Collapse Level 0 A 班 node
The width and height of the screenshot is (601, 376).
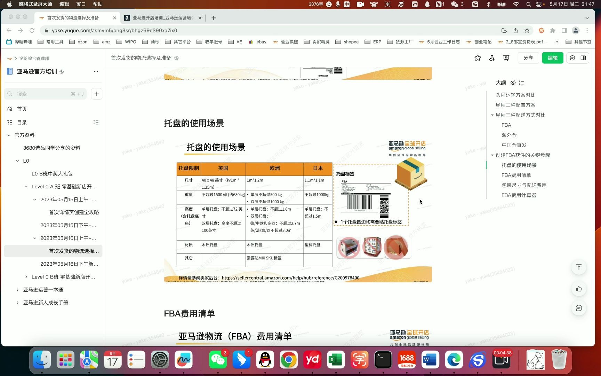[x=26, y=187]
